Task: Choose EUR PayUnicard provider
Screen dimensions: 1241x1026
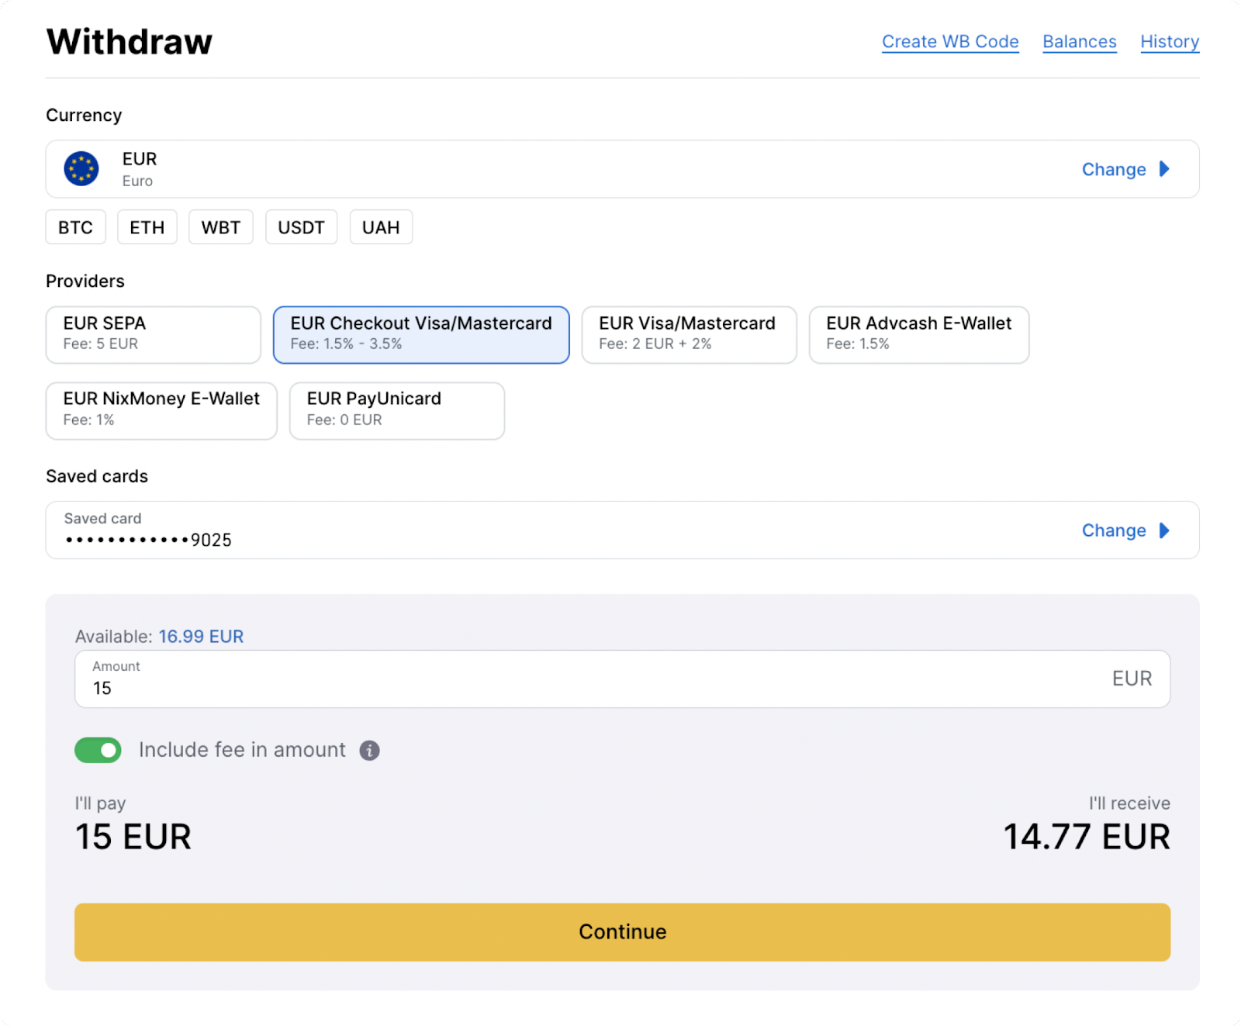Action: pyautogui.click(x=397, y=411)
